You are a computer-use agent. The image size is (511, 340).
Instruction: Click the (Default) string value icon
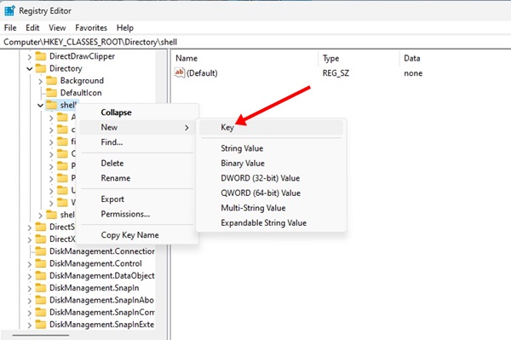[180, 72]
